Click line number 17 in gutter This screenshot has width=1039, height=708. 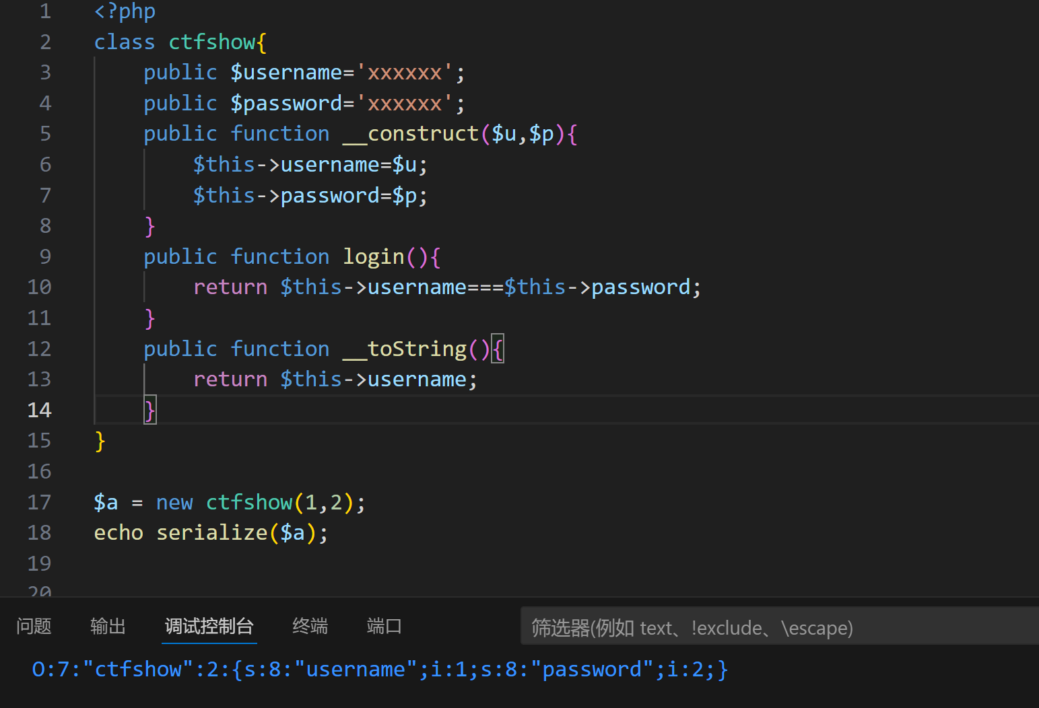tap(39, 502)
